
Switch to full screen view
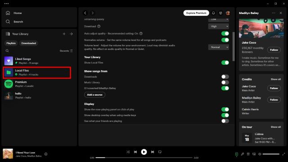click(x=284, y=154)
